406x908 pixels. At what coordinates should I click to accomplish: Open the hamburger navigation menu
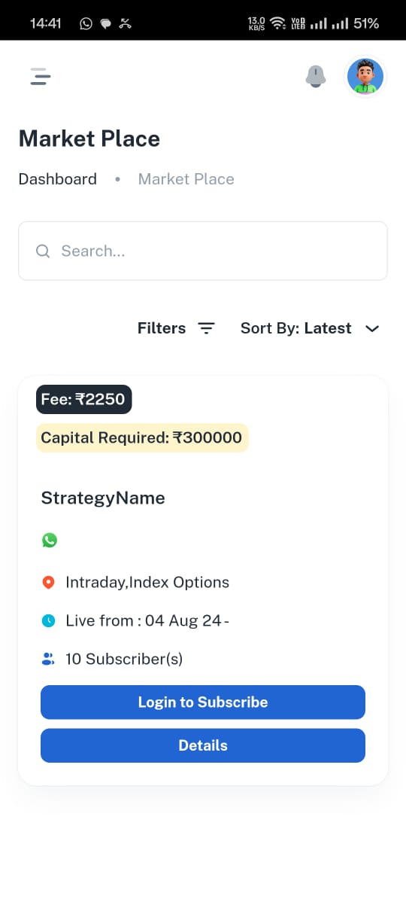[41, 76]
